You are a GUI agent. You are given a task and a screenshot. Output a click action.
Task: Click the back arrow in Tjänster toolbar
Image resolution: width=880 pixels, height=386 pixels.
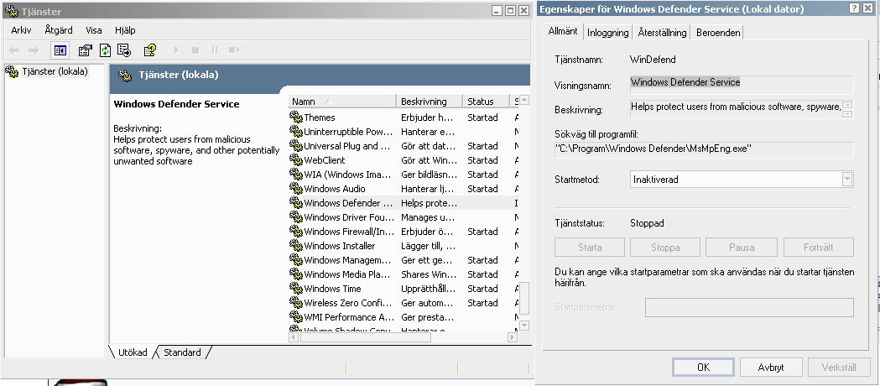coord(14,50)
